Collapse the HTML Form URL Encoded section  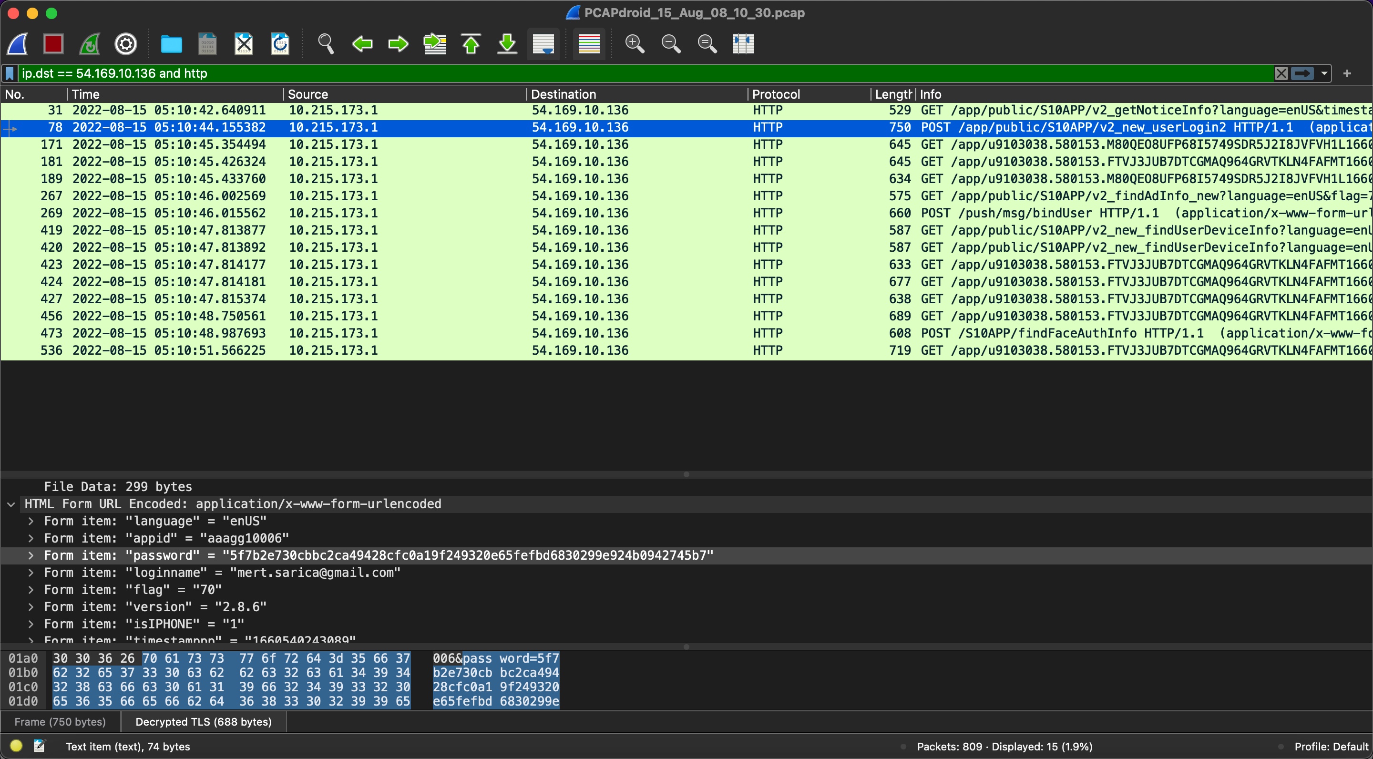click(x=11, y=504)
